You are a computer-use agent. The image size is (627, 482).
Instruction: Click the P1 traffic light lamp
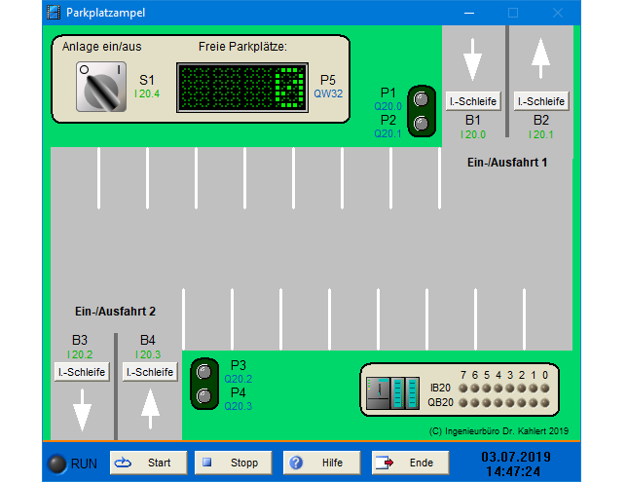[421, 98]
